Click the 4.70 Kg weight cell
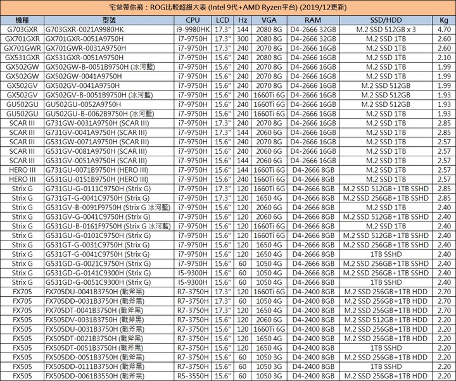The image size is (456, 381). coord(444,30)
